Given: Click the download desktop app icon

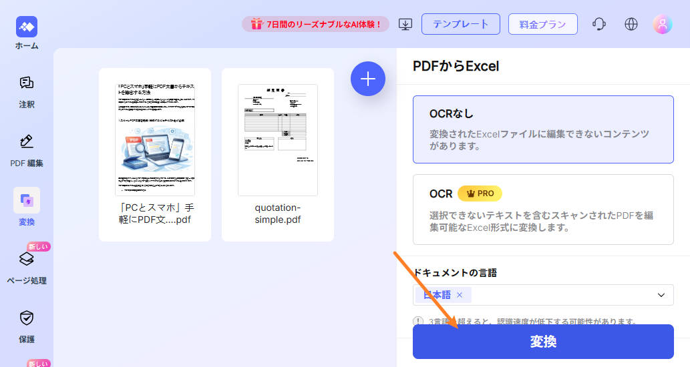Looking at the screenshot, I should pos(405,24).
